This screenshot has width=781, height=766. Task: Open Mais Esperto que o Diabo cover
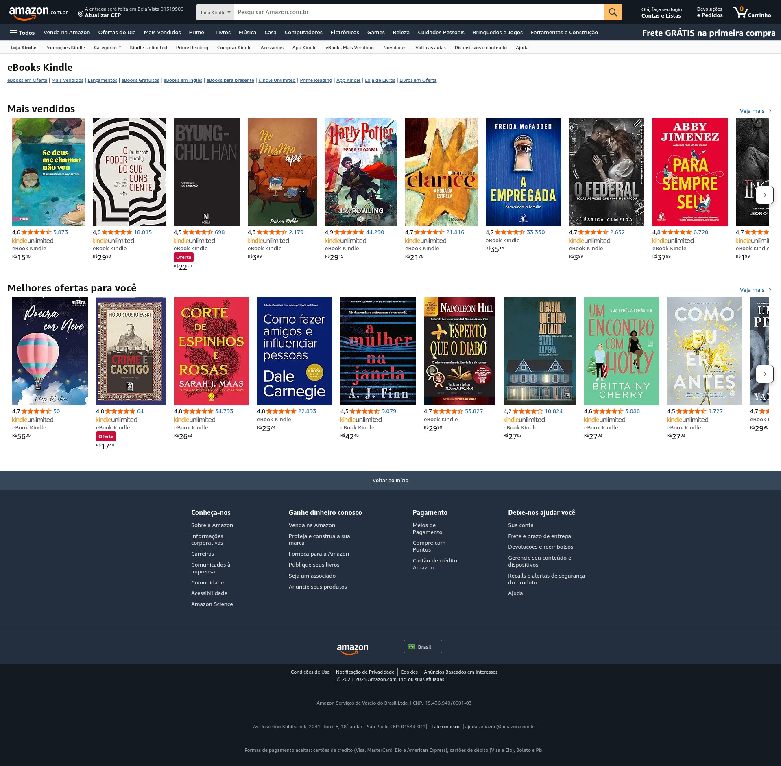(x=460, y=351)
